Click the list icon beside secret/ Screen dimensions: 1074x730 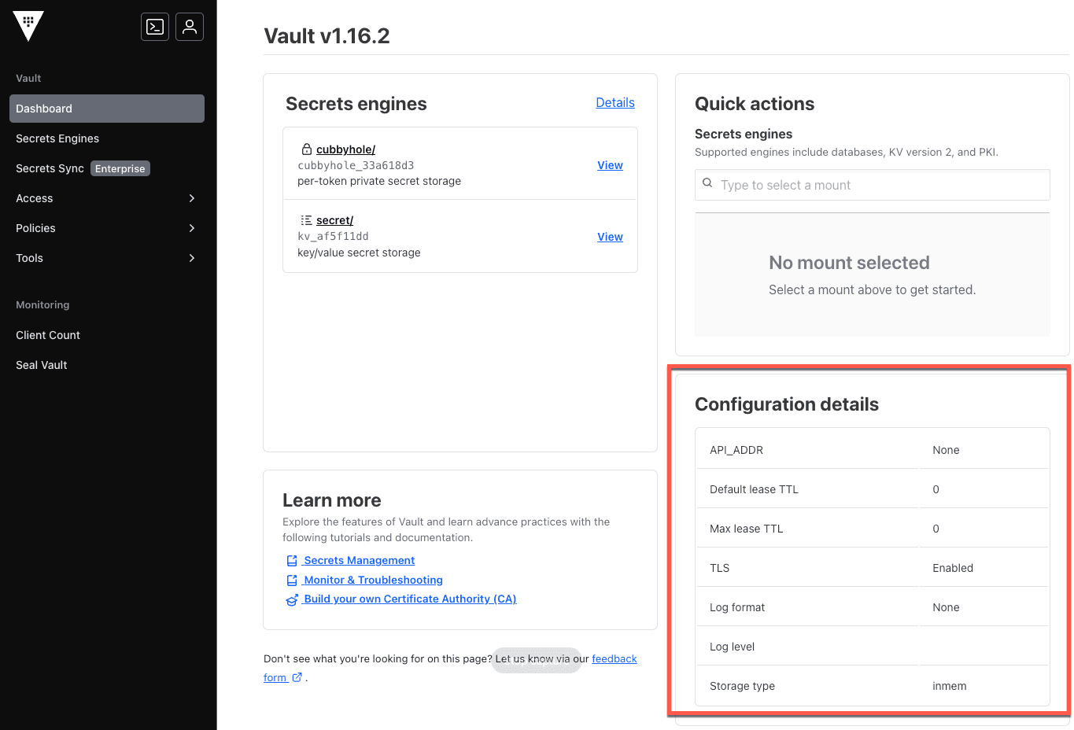[x=307, y=220]
